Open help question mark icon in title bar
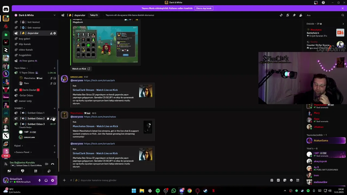This screenshot has width=347, height=195. click(x=323, y=2)
